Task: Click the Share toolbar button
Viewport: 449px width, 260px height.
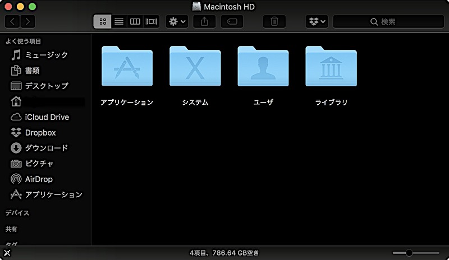Action: [204, 21]
